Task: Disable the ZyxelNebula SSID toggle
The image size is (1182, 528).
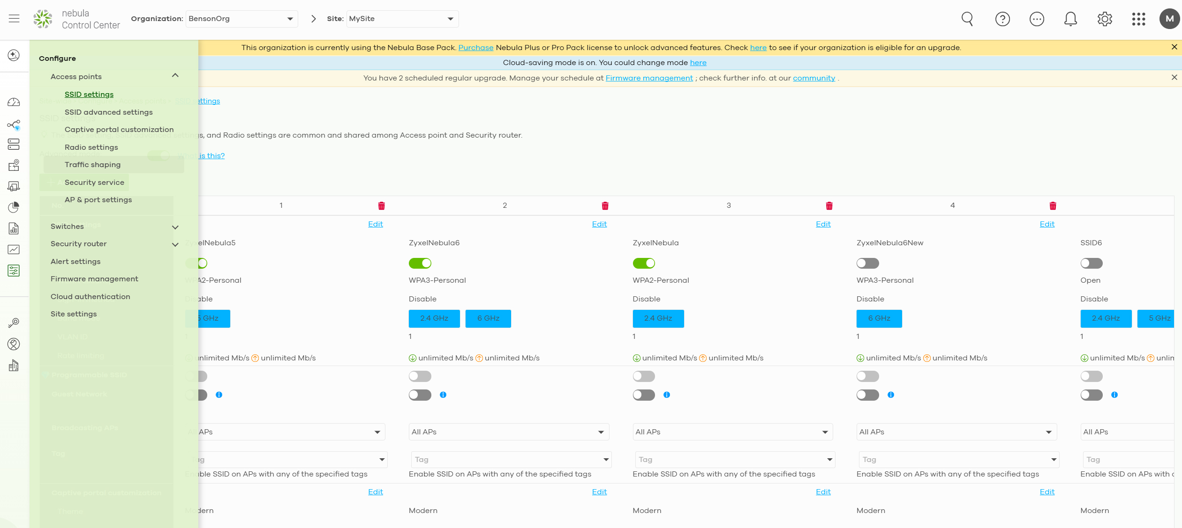Action: point(644,264)
